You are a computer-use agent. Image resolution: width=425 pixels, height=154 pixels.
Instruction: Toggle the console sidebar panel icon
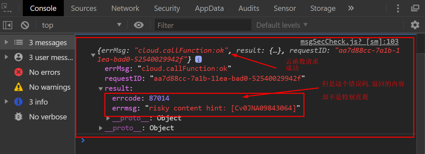coord(8,25)
